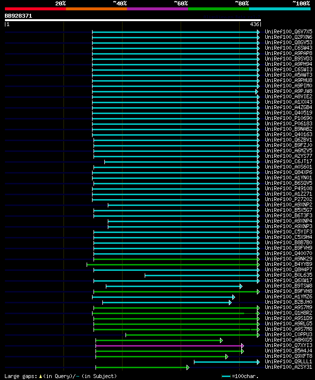Select label UniRef100_P10690
This screenshot has width=315, height=380.
pyautogui.click(x=288, y=118)
